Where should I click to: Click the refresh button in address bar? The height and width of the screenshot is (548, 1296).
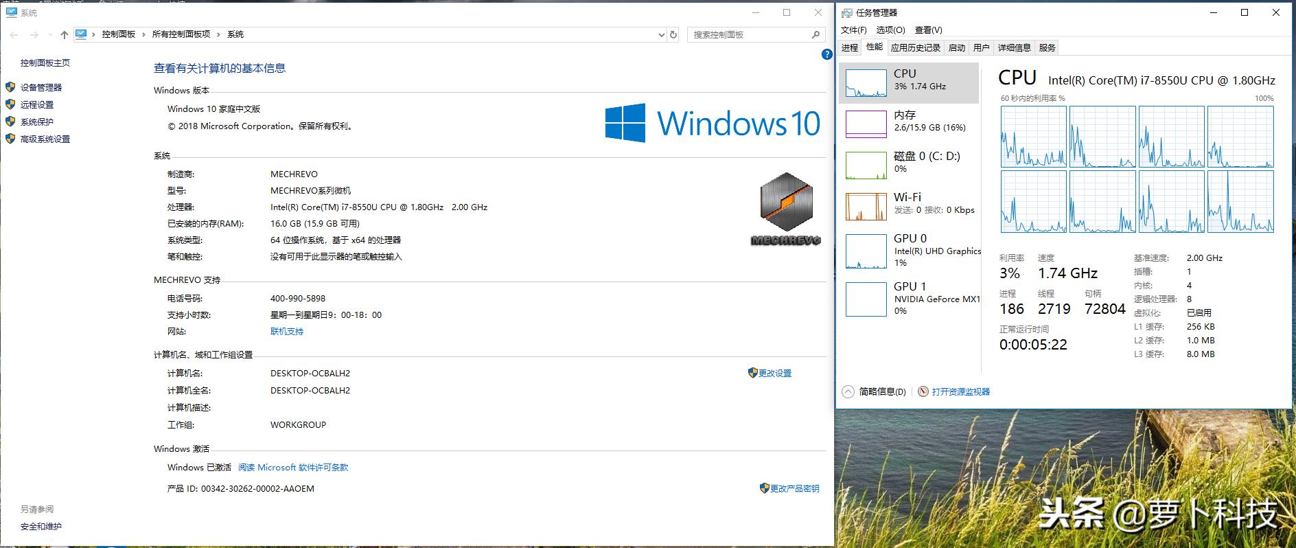point(673,34)
